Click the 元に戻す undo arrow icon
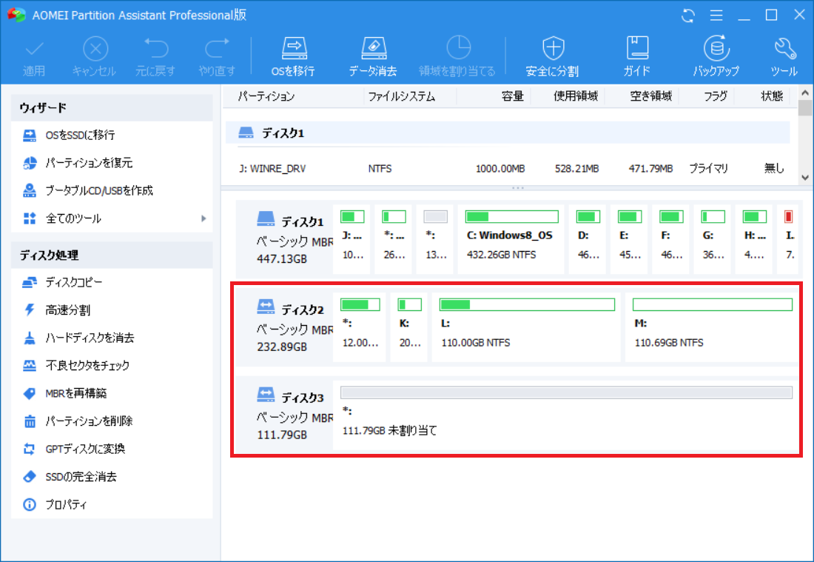 point(155,48)
